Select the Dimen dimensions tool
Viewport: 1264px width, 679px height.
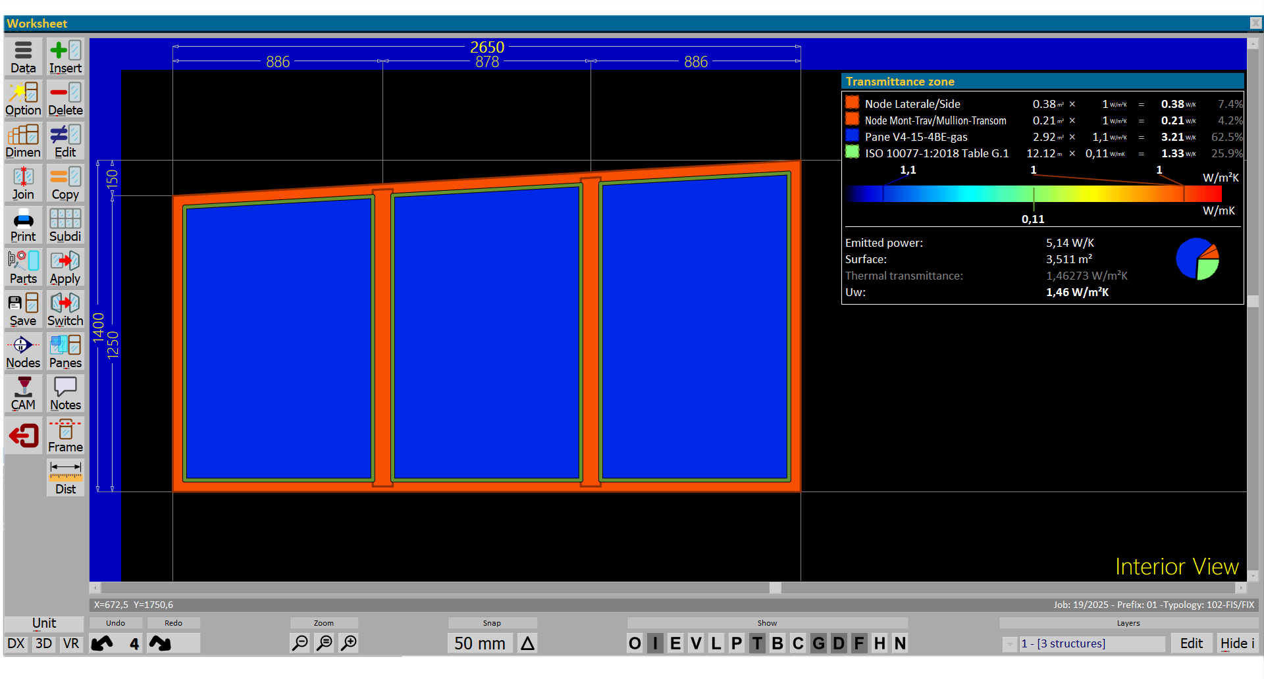(x=23, y=141)
